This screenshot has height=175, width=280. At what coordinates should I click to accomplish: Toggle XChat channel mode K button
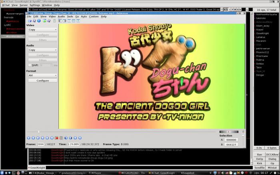[x=240, y=10]
